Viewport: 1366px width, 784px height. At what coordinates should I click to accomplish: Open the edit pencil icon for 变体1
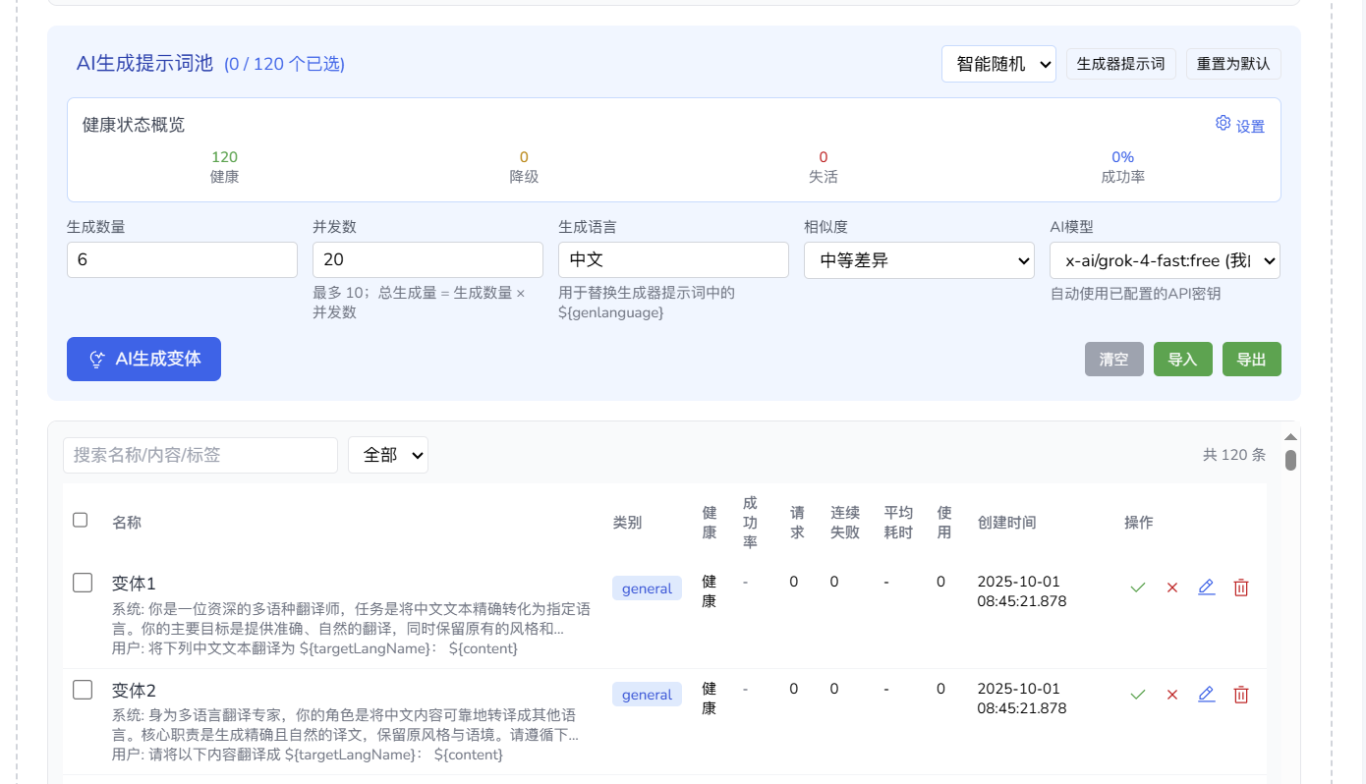click(x=1207, y=588)
